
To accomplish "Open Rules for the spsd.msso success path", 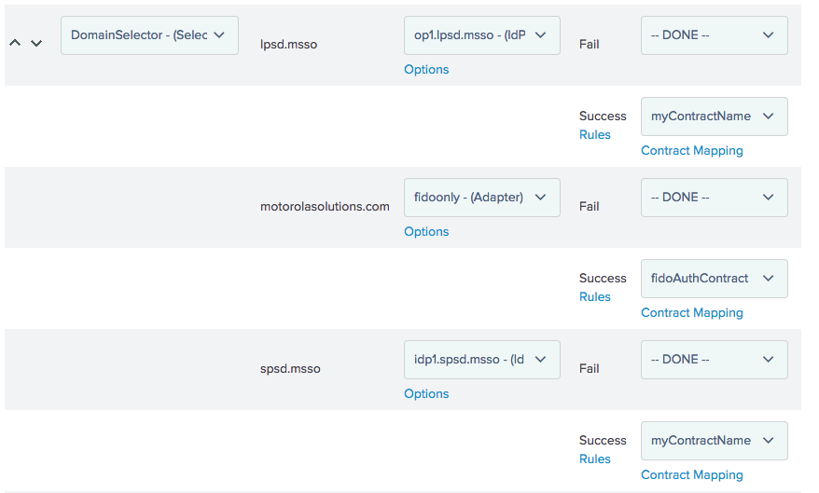I will point(594,459).
